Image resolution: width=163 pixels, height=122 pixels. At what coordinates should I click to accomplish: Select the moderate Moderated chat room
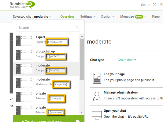pyautogui.click(x=46, y=83)
